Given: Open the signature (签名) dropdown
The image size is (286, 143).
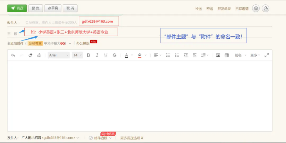Looking at the screenshot, I should (241, 55).
